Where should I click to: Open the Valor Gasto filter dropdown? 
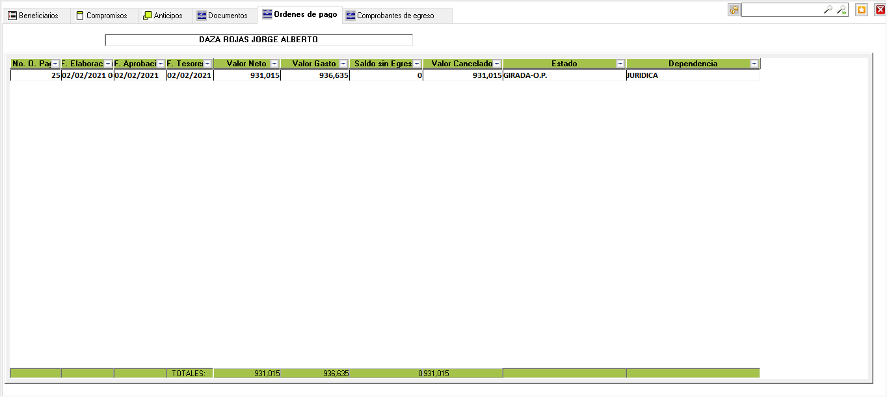click(344, 64)
